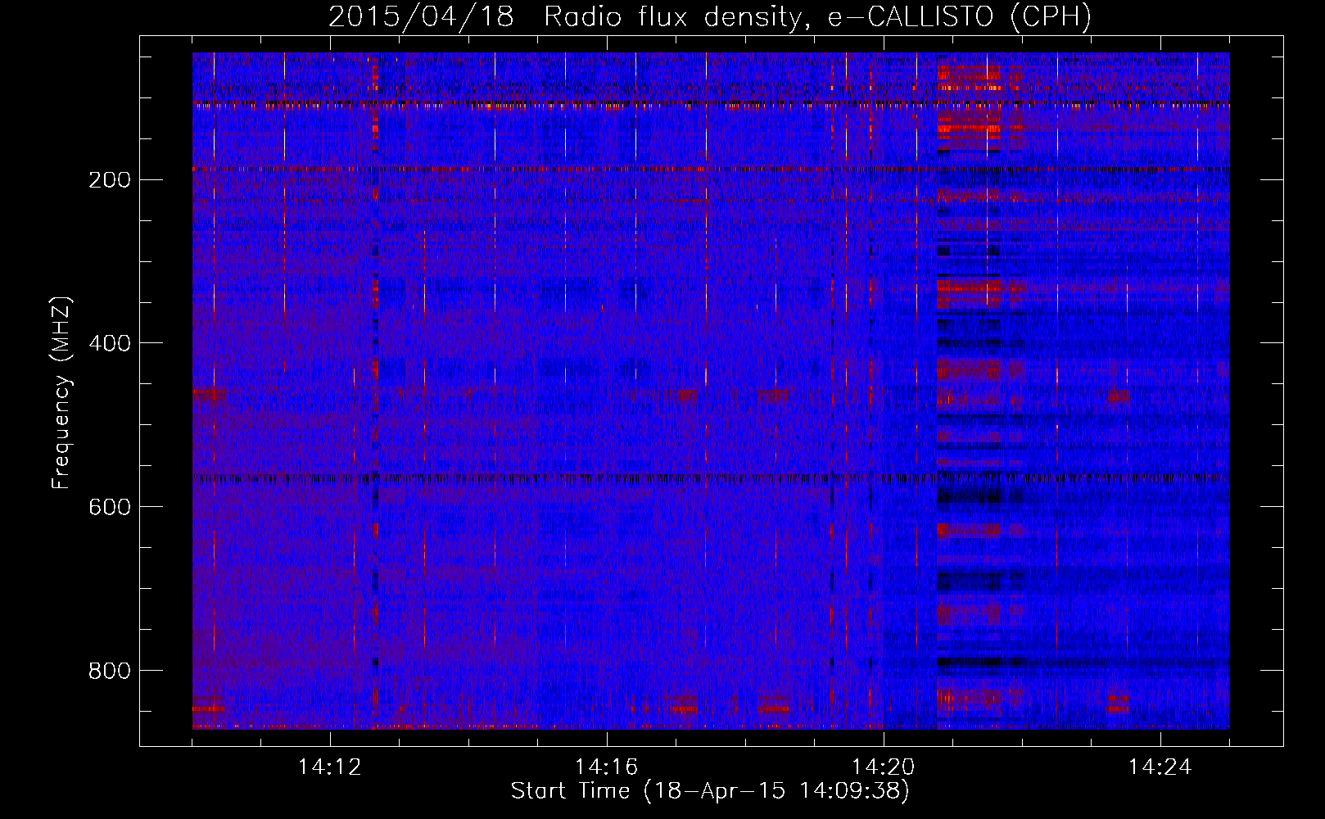The height and width of the screenshot is (819, 1325).
Task: Click the 'Frequency (MHZ)' axis label
Action: [x=61, y=393]
